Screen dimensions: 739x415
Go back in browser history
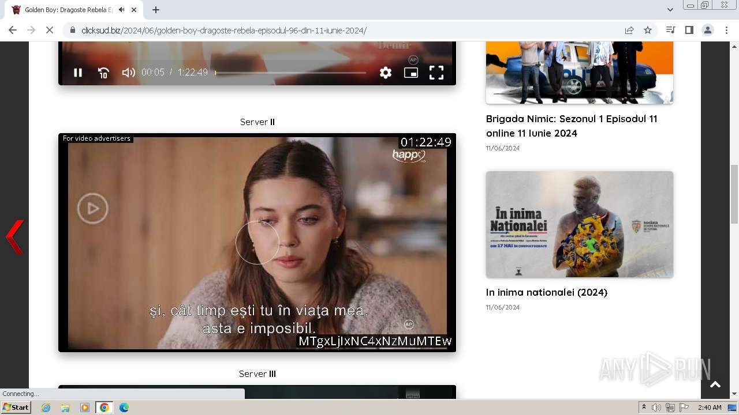point(13,30)
